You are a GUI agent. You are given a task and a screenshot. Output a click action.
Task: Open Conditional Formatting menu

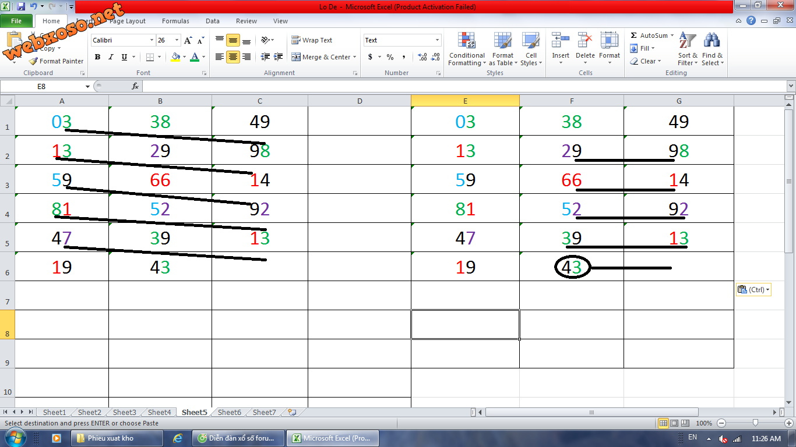pyautogui.click(x=466, y=49)
